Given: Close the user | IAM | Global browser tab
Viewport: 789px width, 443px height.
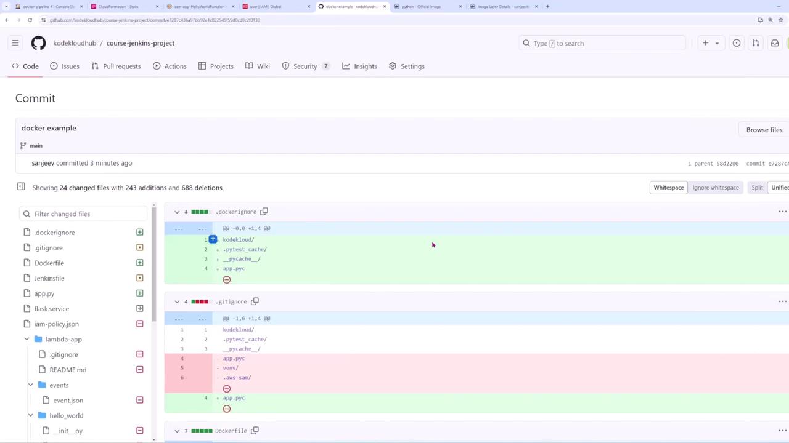Looking at the screenshot, I should click(x=309, y=6).
